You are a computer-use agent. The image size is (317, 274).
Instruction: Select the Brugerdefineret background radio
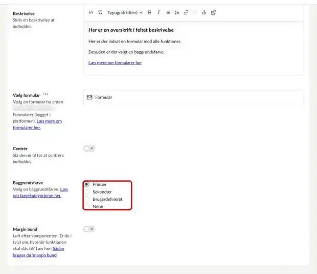[x=86, y=199]
